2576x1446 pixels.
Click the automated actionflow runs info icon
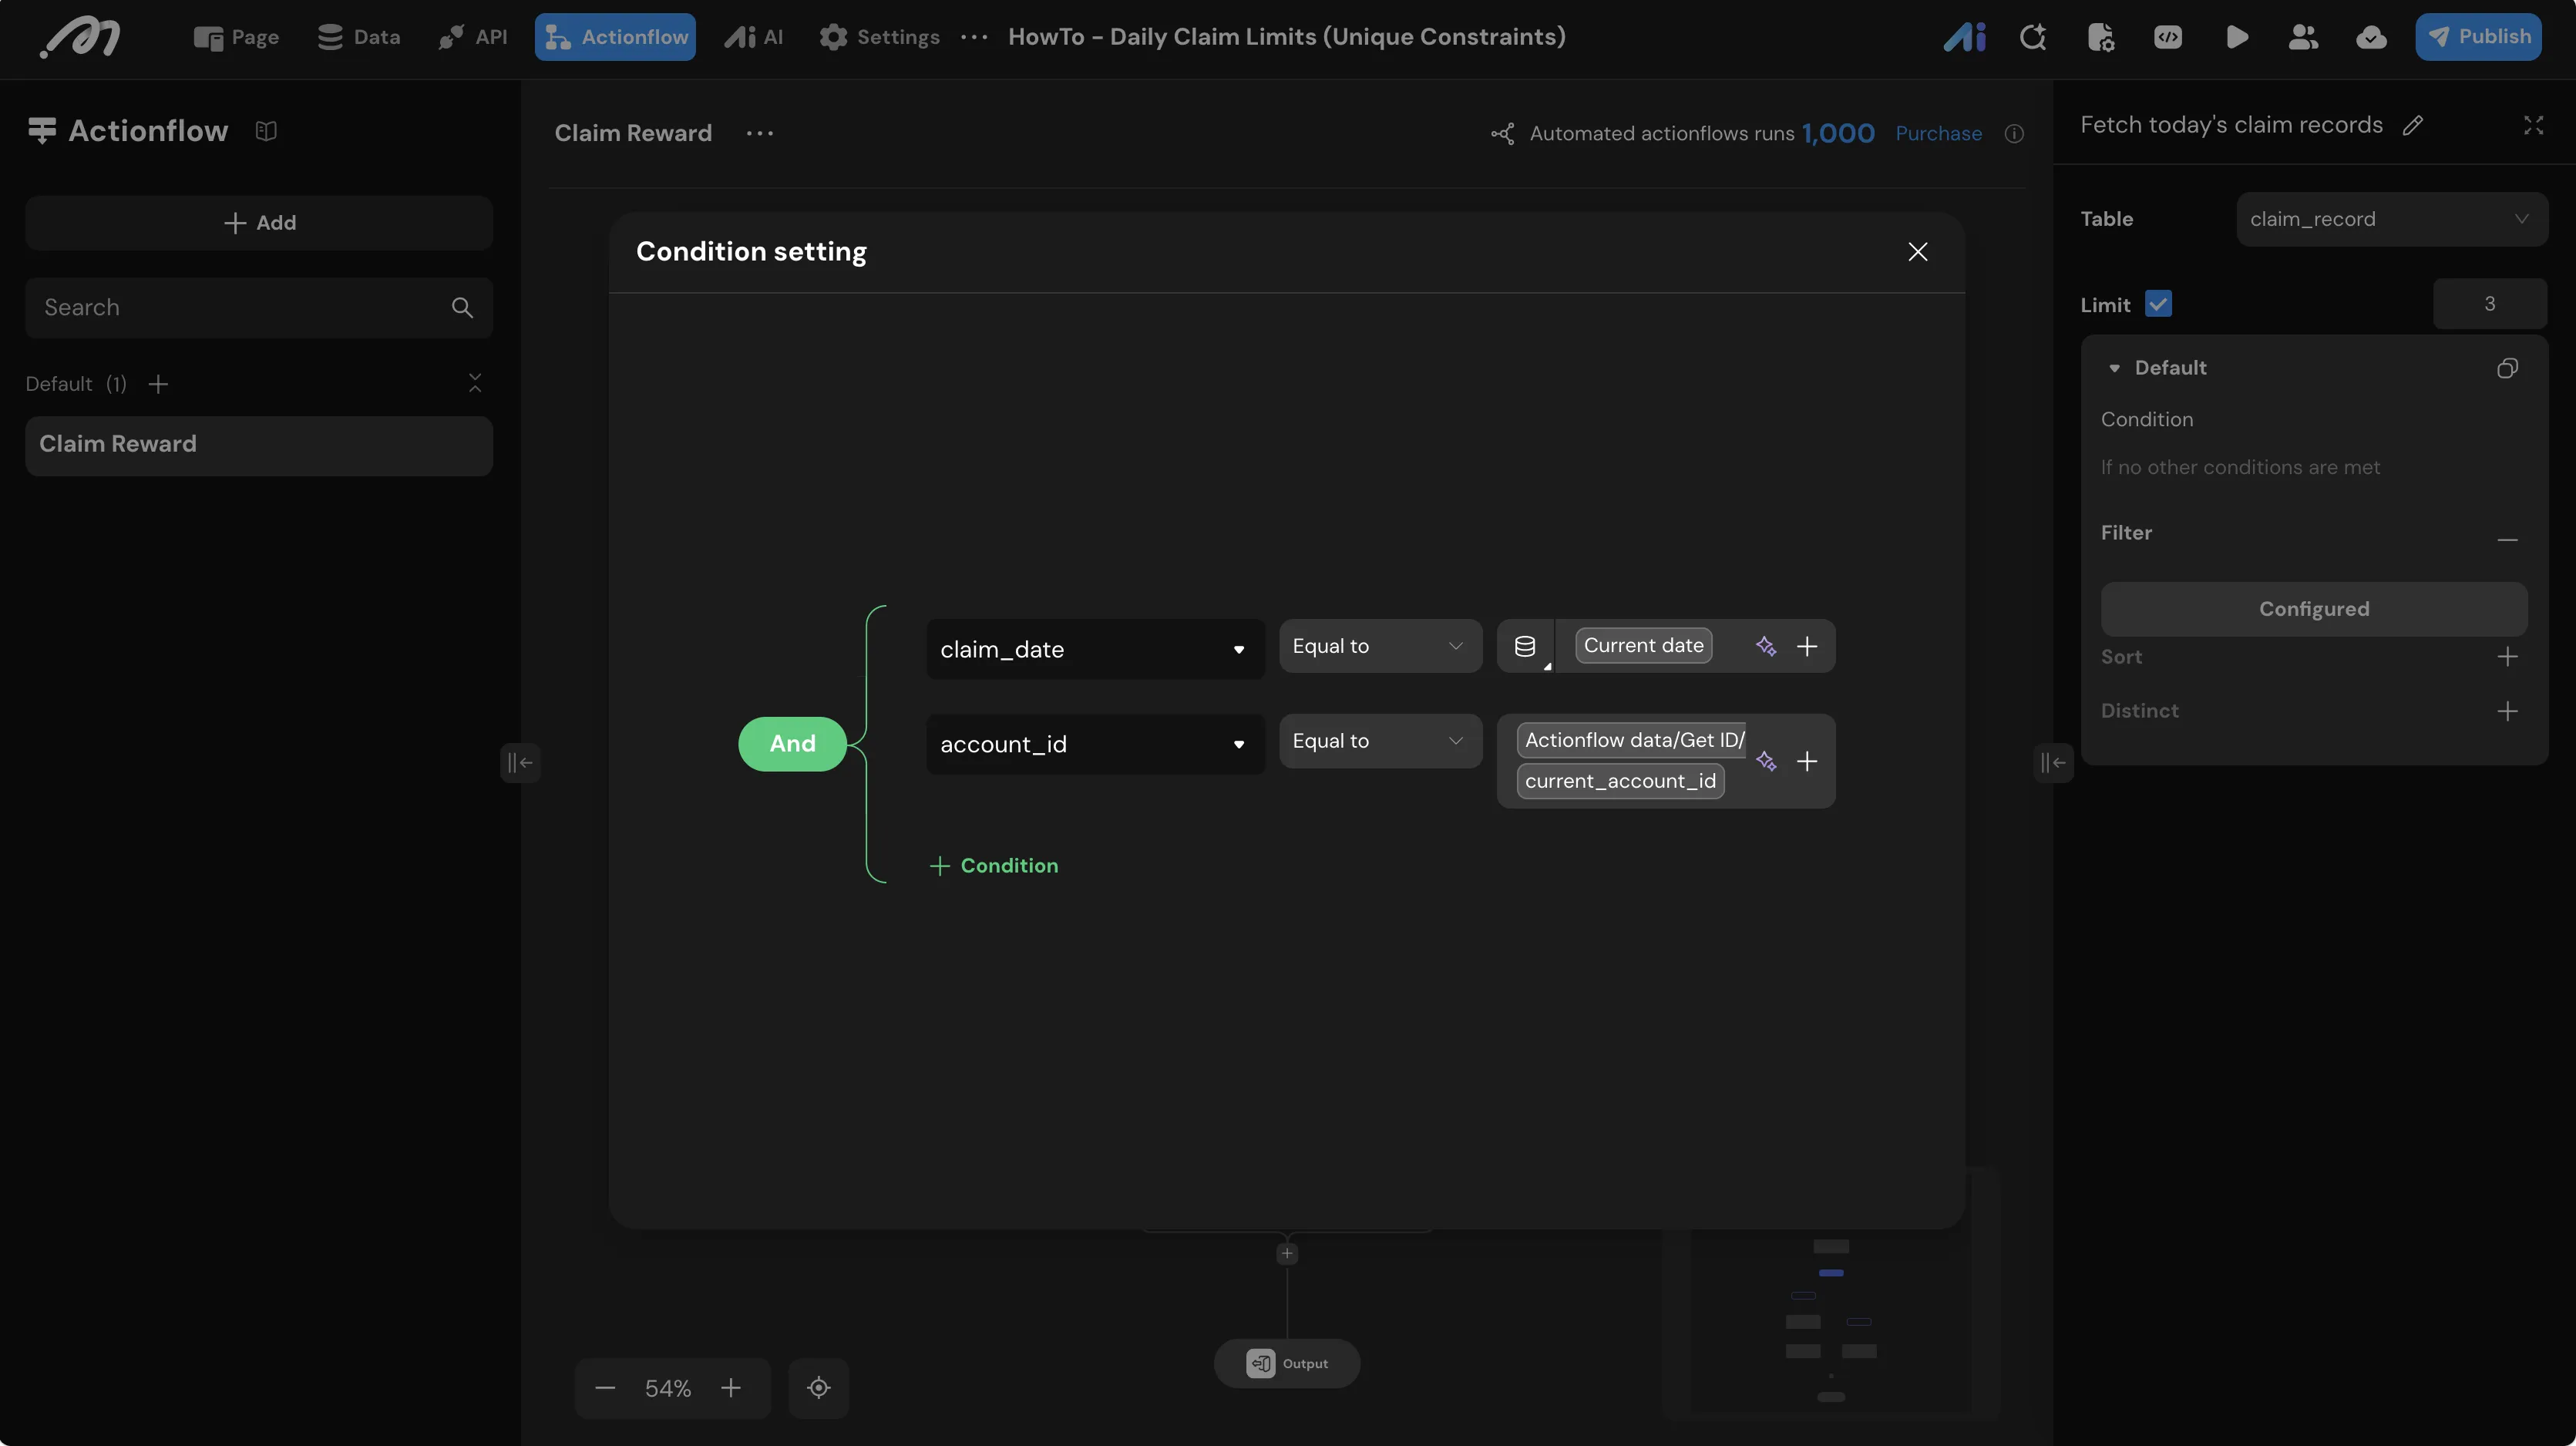2014,134
